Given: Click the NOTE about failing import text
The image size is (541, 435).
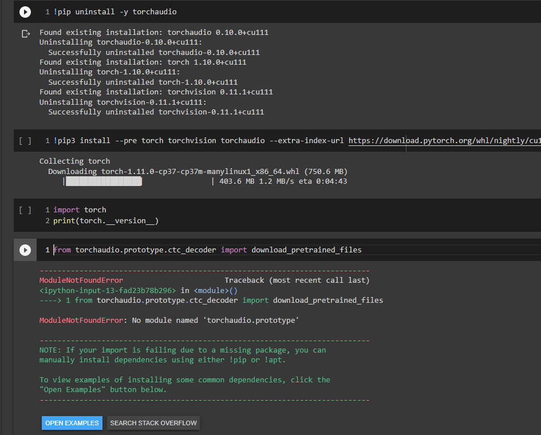Looking at the screenshot, I should coord(183,350).
